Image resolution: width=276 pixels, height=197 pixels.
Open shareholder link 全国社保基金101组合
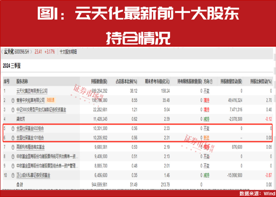point(30,138)
